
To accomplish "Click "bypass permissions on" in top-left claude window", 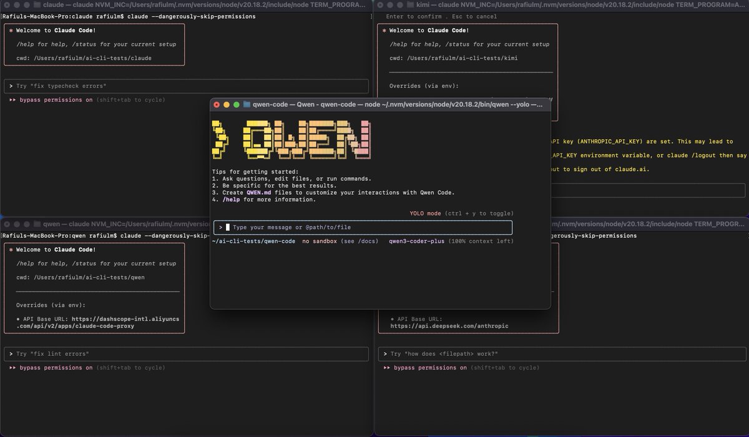I will (x=56, y=100).
